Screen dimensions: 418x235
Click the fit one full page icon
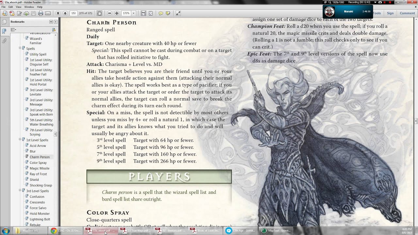tap(151, 13)
